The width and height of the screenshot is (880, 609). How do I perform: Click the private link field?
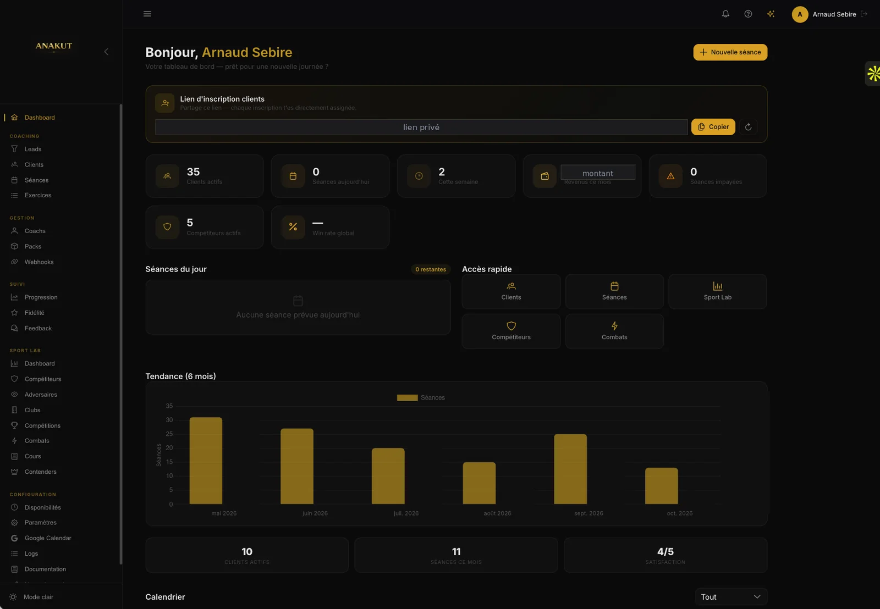pos(421,127)
